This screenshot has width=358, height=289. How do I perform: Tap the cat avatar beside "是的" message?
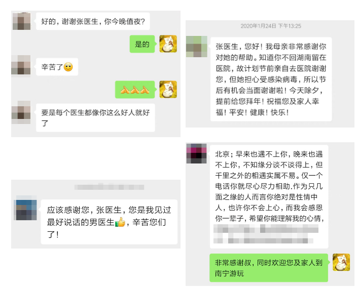[x=168, y=44]
